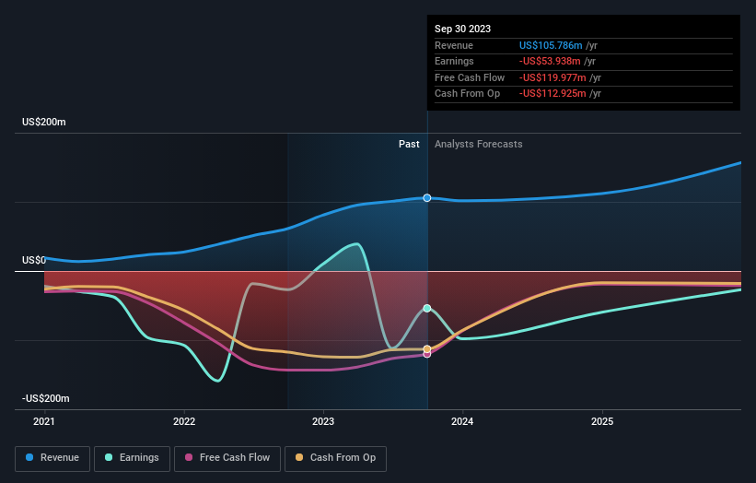Click the Free Cash Flow label in tooltip
756x483 pixels.
(470, 77)
